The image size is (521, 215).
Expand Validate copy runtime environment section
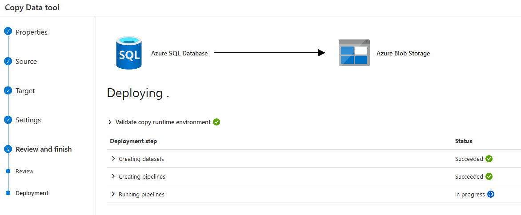110,122
